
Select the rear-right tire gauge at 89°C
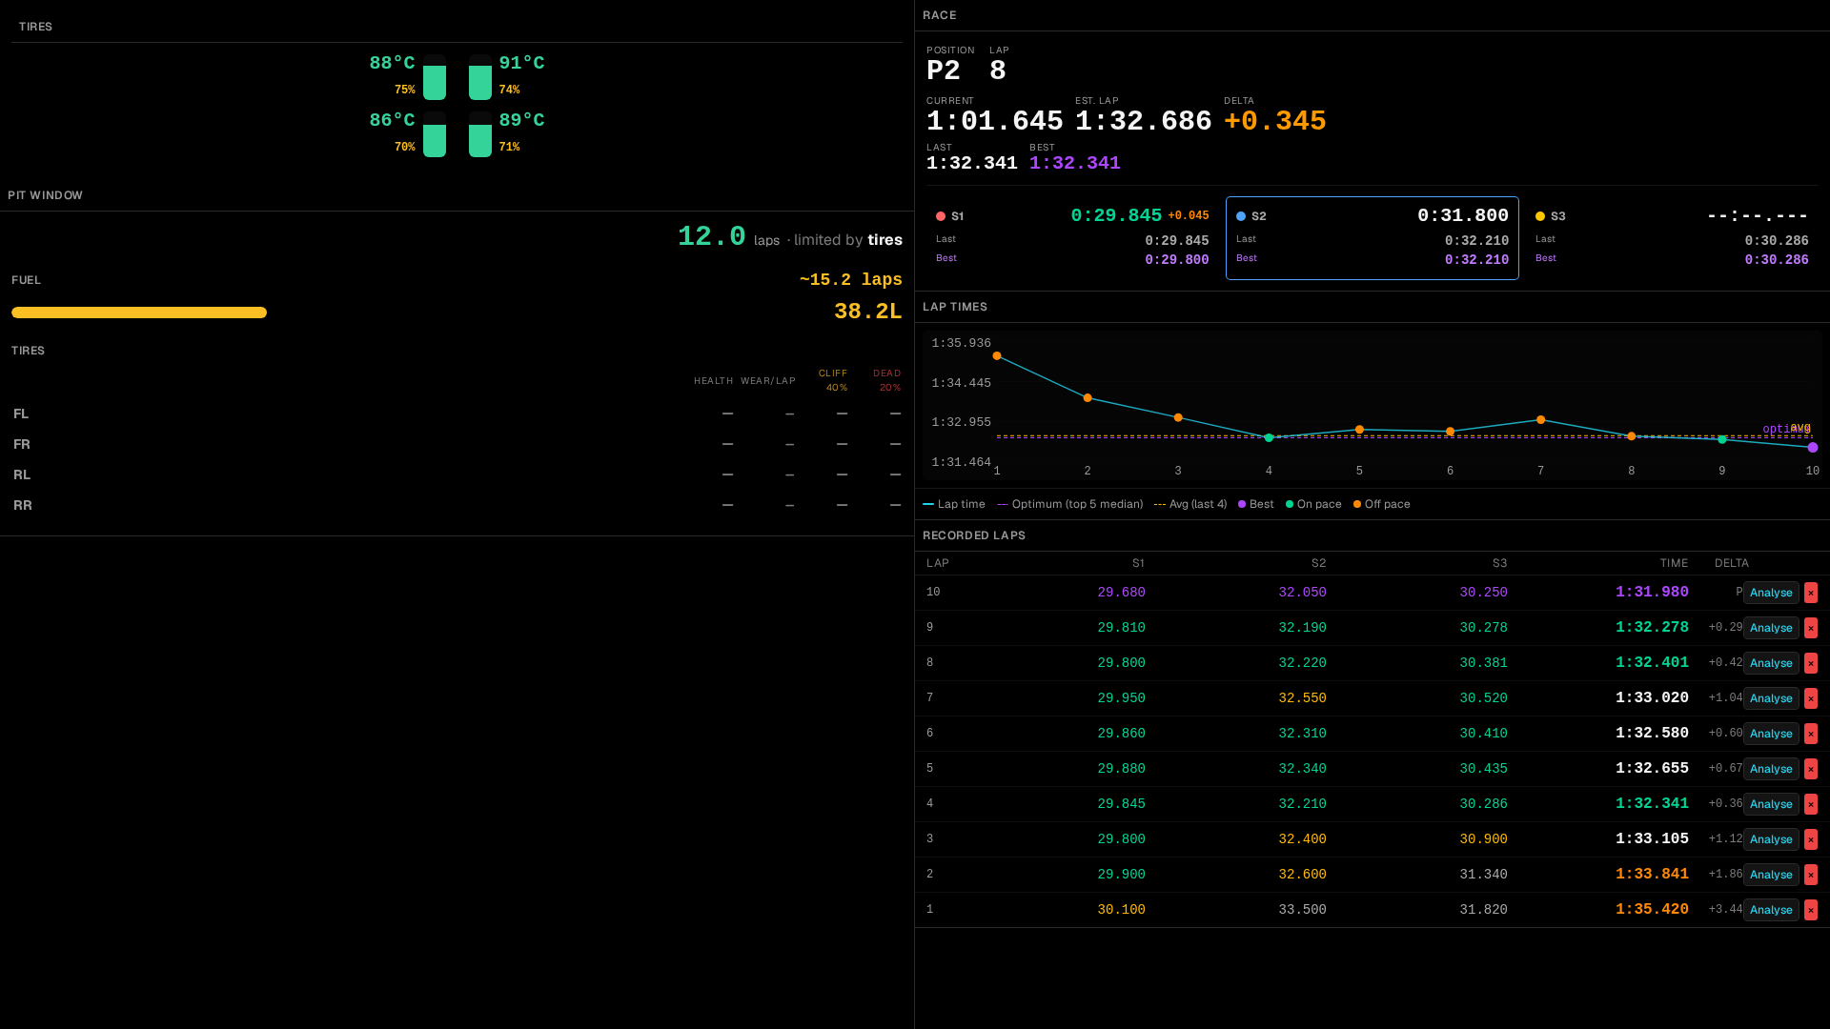[480, 134]
